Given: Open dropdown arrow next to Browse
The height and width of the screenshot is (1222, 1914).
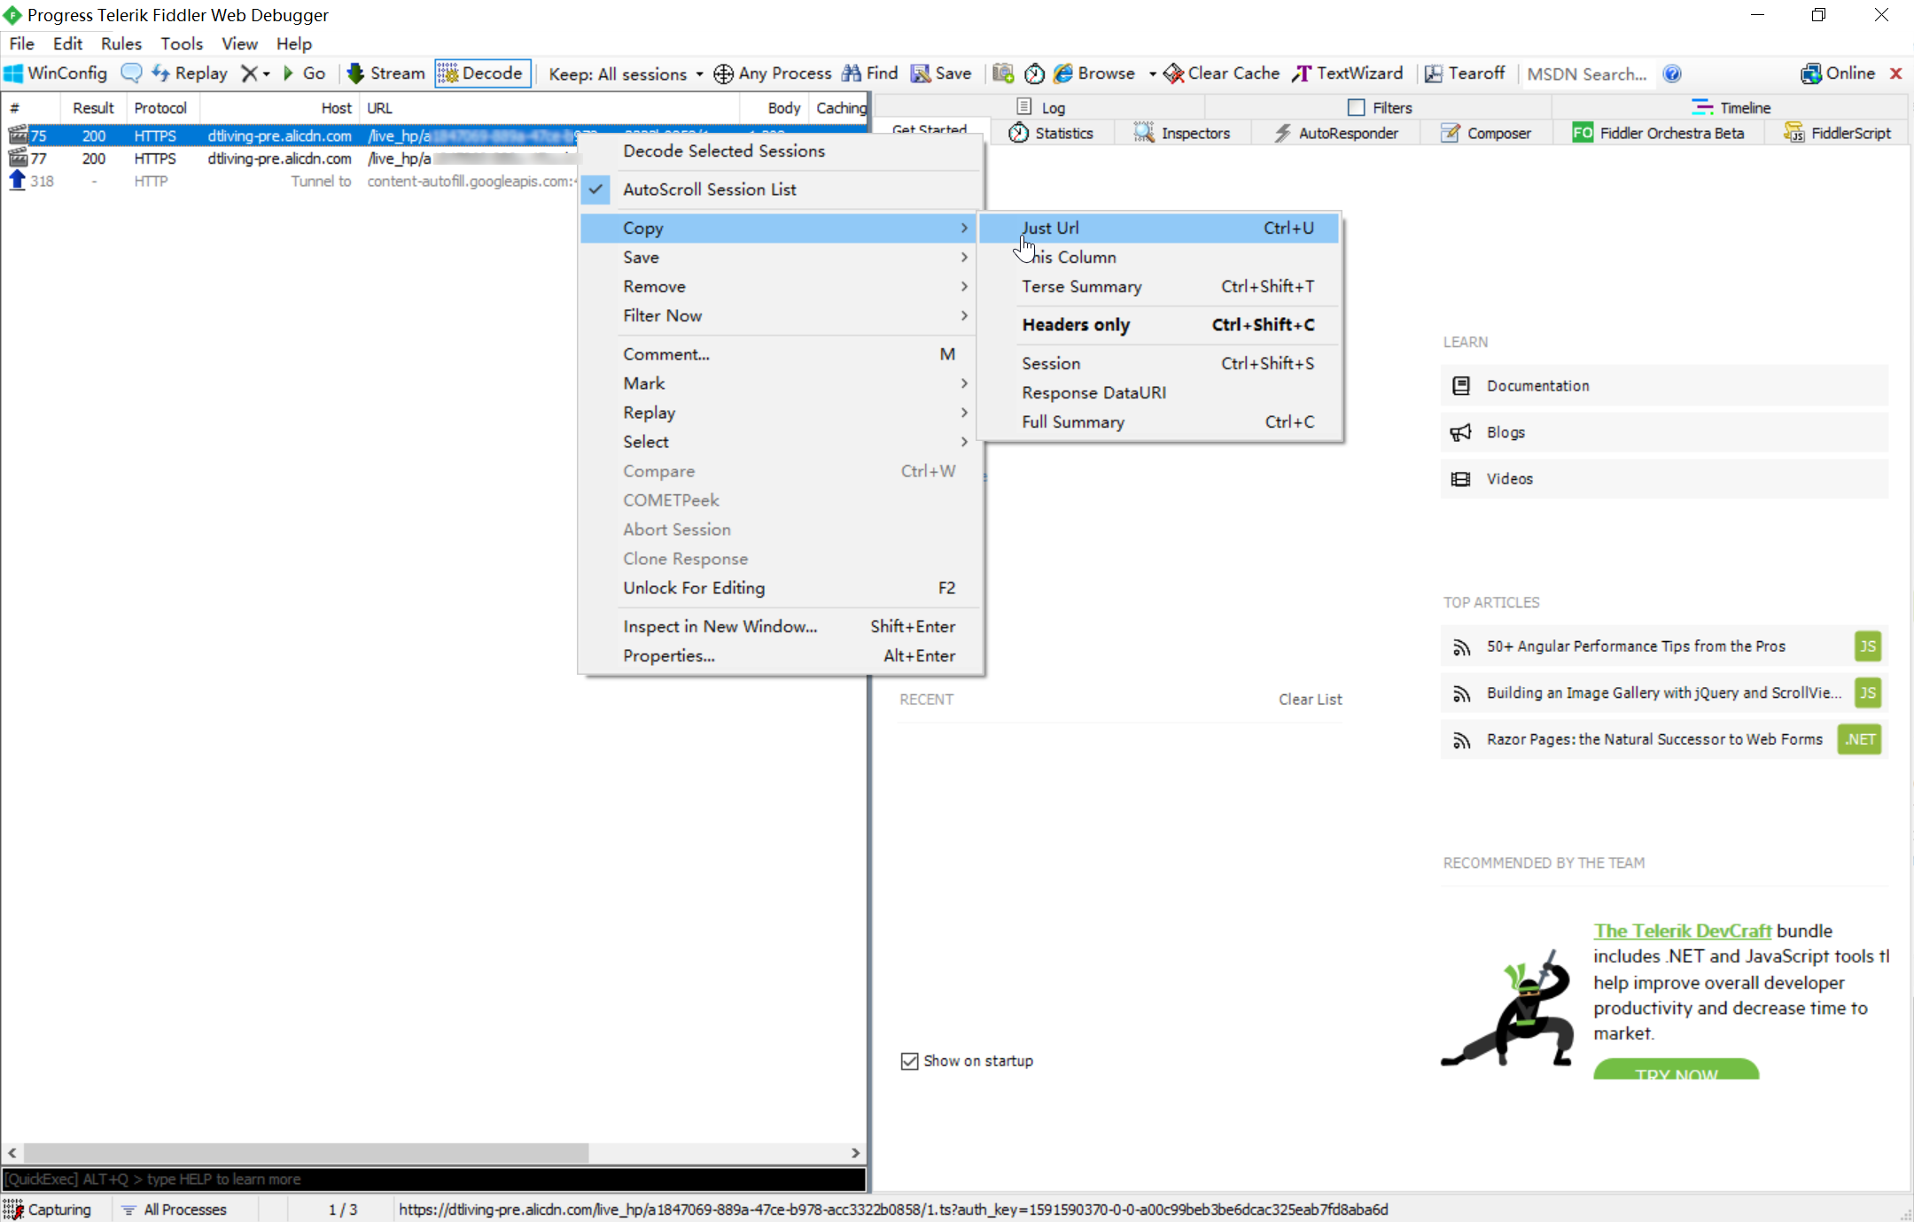Looking at the screenshot, I should [1152, 73].
